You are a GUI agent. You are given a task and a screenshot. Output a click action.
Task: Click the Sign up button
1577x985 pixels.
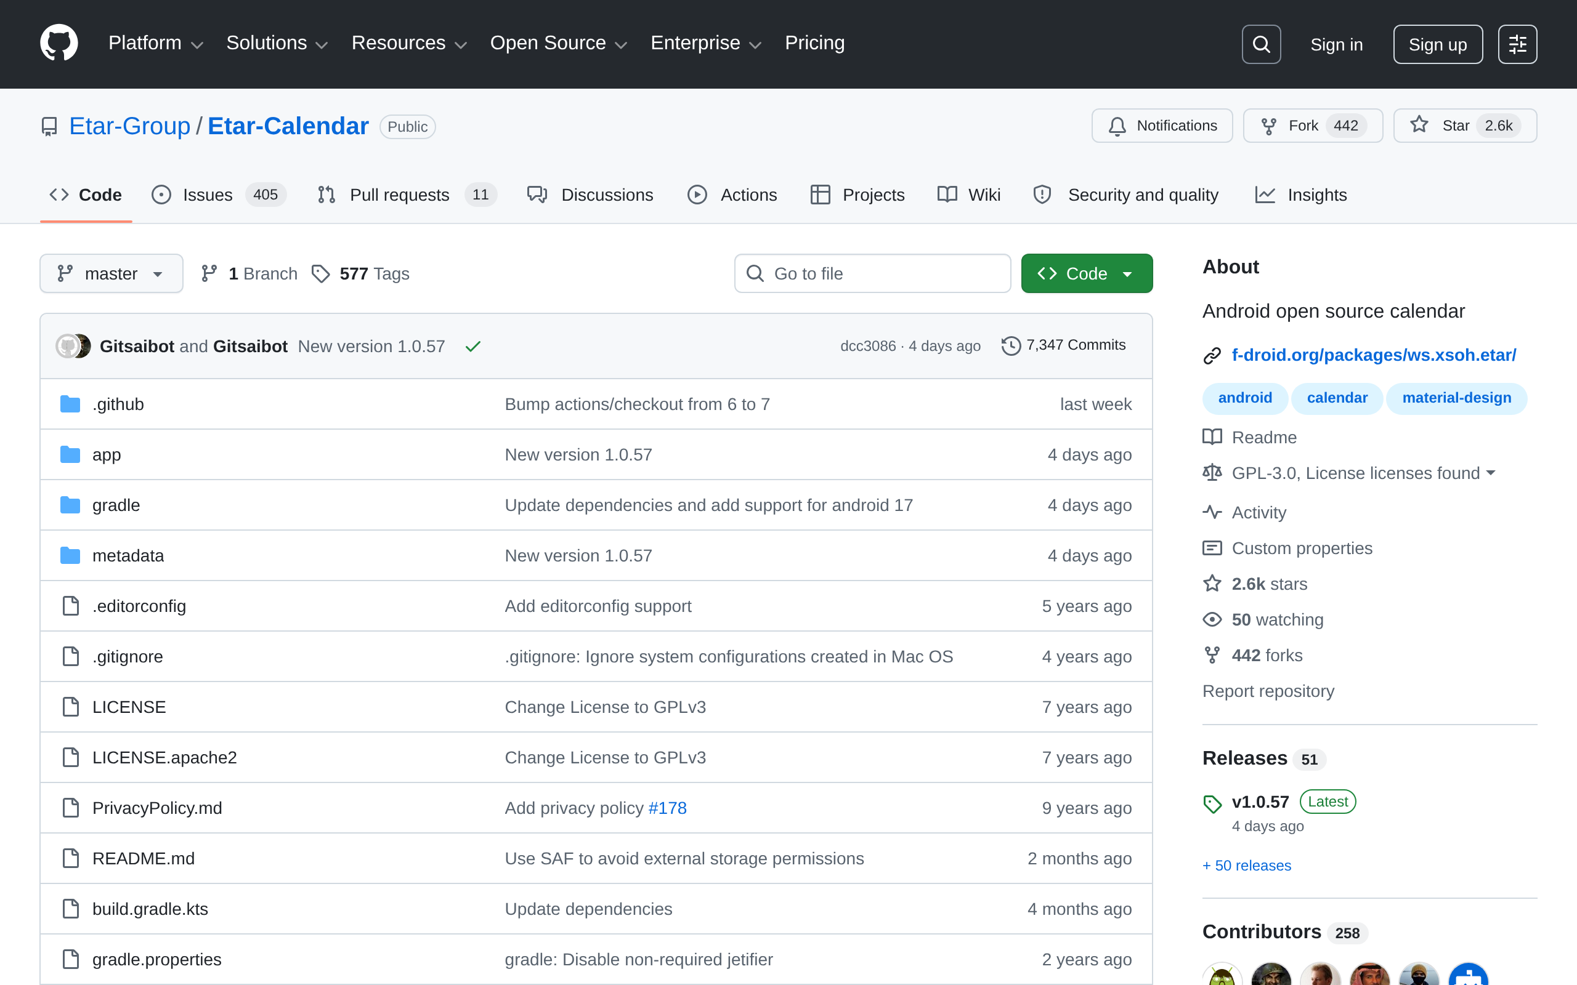pyautogui.click(x=1438, y=44)
